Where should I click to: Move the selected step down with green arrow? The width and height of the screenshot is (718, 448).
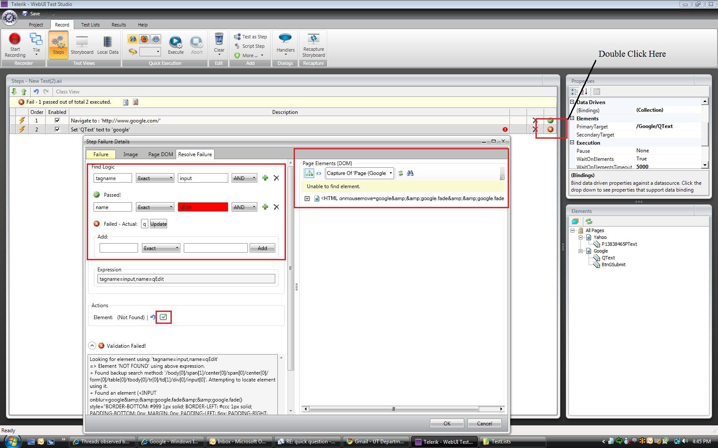click(14, 92)
